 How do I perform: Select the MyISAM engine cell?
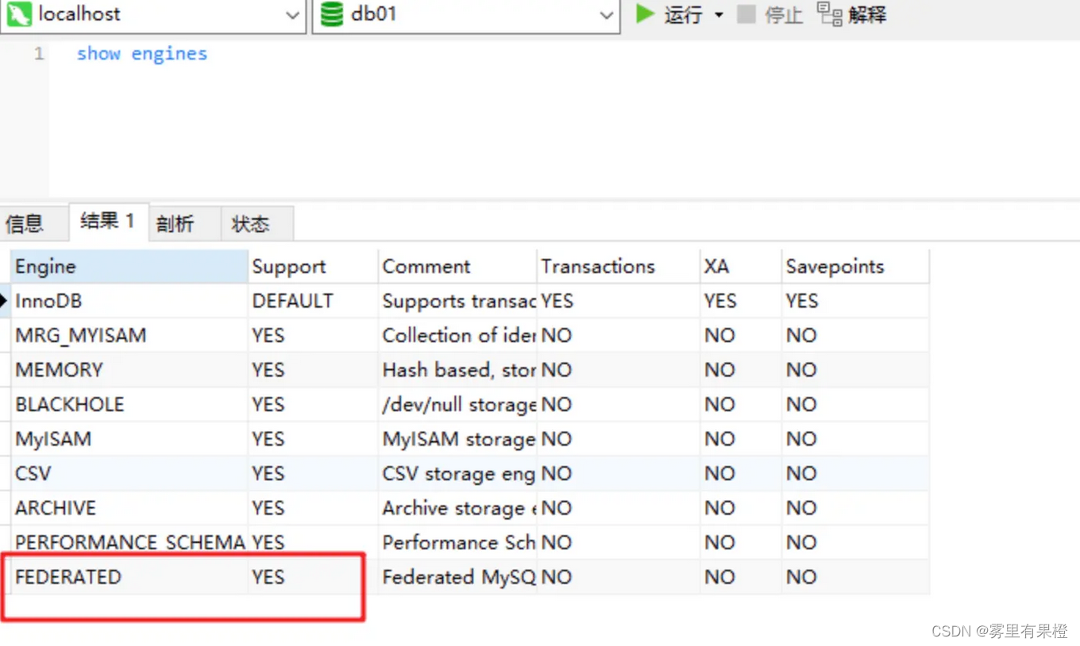(129, 439)
